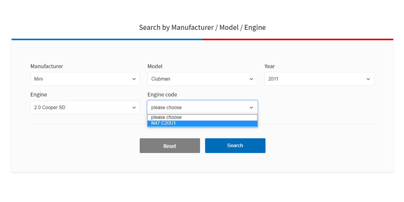The width and height of the screenshot is (404, 202).
Task: Open the Manufacturer dropdown showing Mini
Action: (85, 79)
